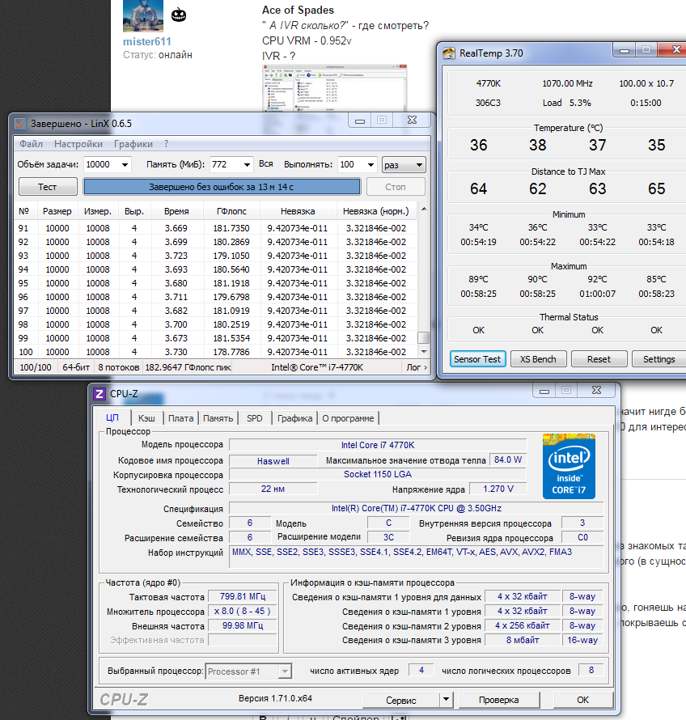The height and width of the screenshot is (720, 686).
Task: Click the LinX results scrollbar thumb
Action: click(424, 337)
